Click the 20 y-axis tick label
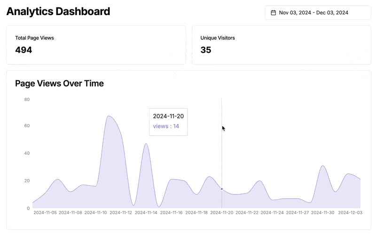This screenshot has width=376, height=234. point(27,181)
